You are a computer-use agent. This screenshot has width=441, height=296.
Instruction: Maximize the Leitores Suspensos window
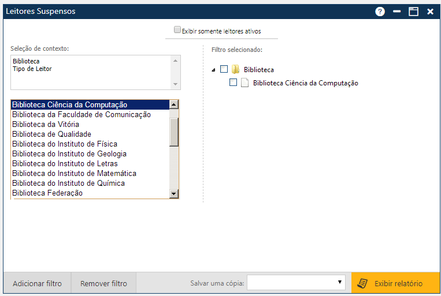(413, 11)
